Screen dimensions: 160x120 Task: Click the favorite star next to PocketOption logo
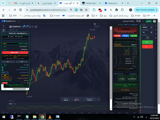coord(19,21)
